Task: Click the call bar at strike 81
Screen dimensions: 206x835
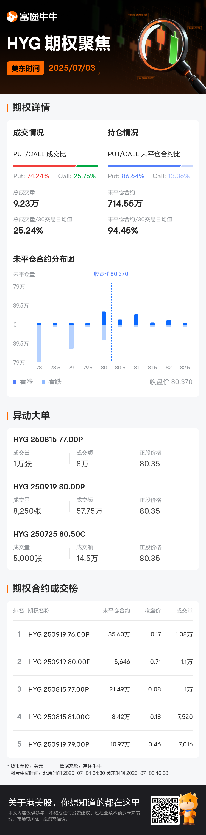Action: [x=136, y=319]
